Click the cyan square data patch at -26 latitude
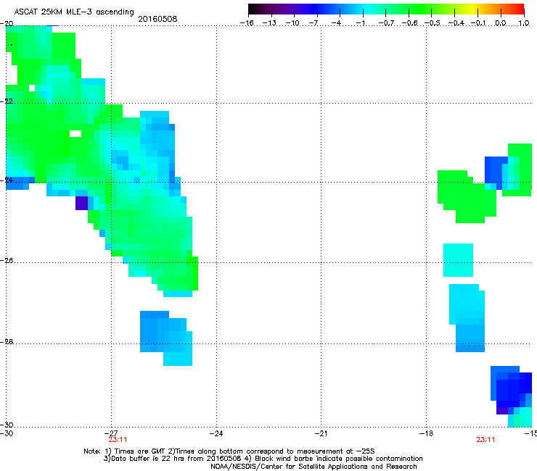Viewport: 537px width, 471px height. (x=458, y=260)
